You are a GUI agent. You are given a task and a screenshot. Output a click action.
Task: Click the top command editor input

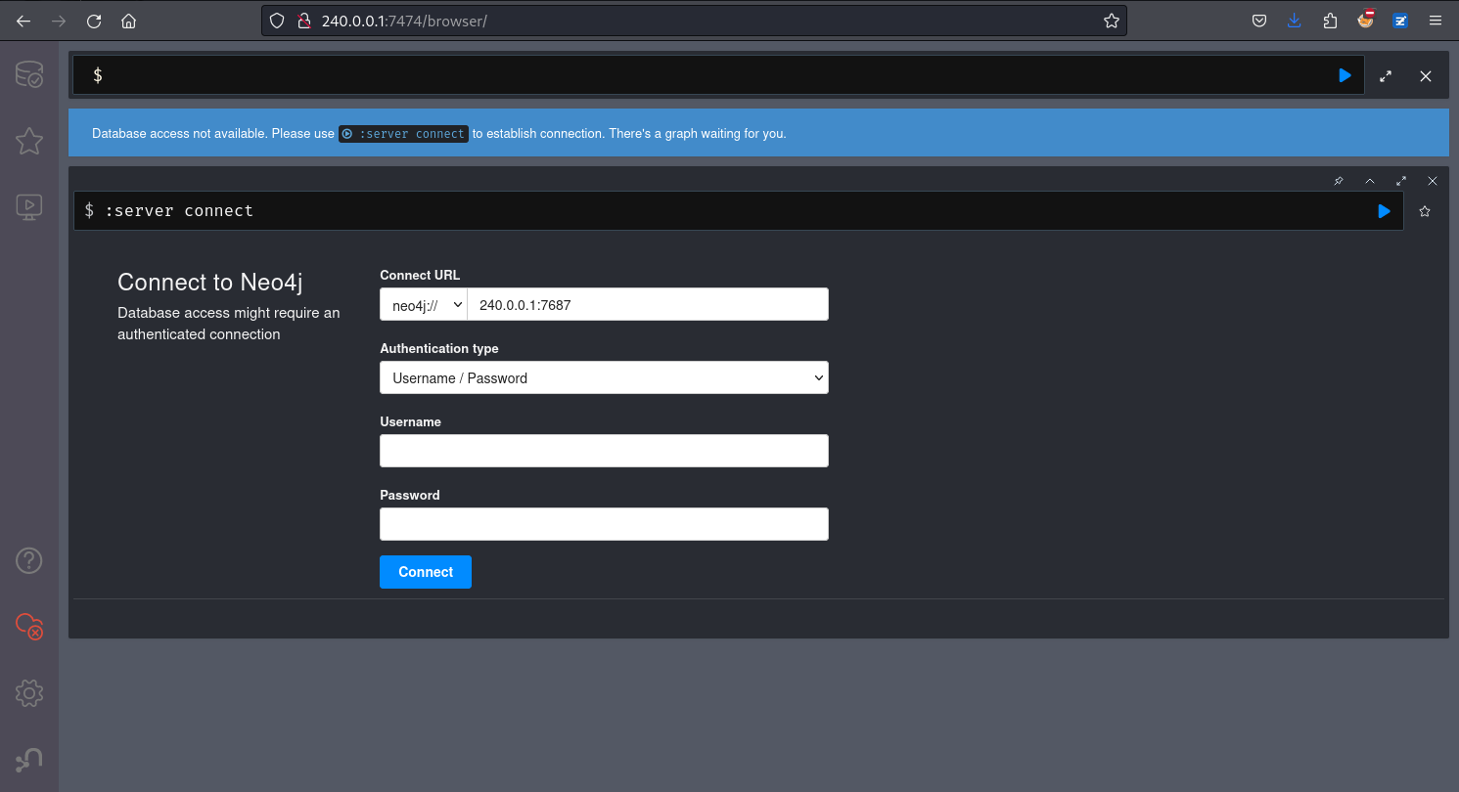coord(719,75)
